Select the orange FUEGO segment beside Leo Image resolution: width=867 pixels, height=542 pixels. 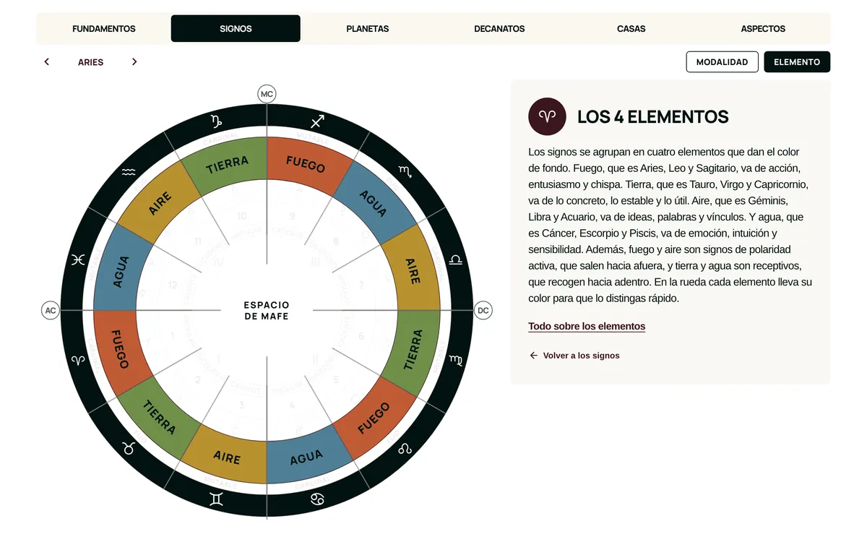[x=374, y=418]
